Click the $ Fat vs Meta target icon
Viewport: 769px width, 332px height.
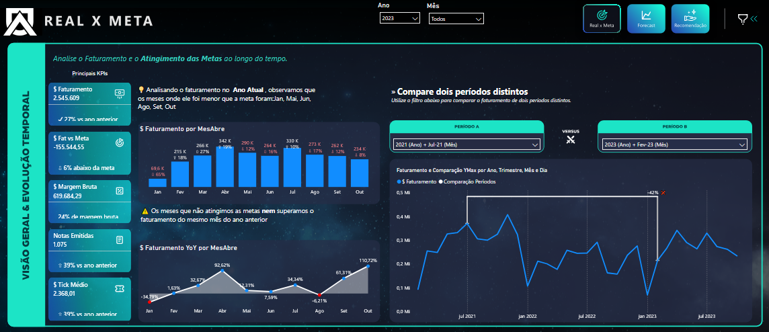tap(120, 142)
